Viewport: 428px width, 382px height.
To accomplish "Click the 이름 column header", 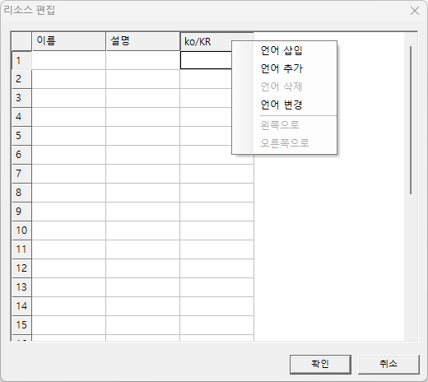I will click(x=69, y=41).
